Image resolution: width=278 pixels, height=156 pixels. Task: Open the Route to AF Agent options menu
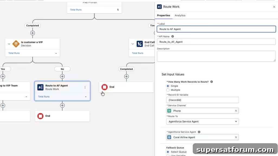pos(85,87)
